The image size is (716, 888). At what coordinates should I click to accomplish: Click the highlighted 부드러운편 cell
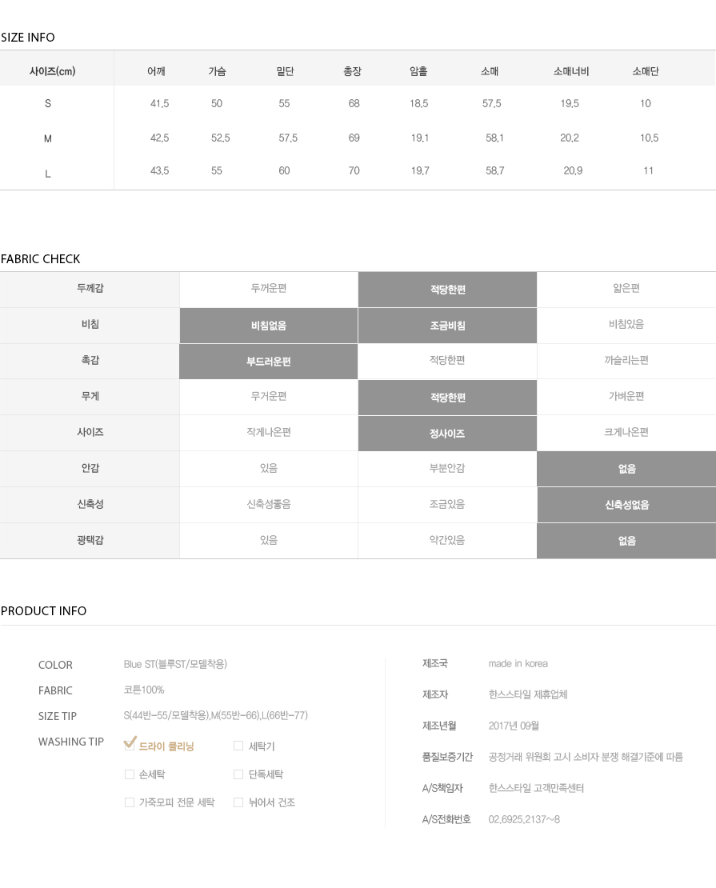click(x=269, y=362)
